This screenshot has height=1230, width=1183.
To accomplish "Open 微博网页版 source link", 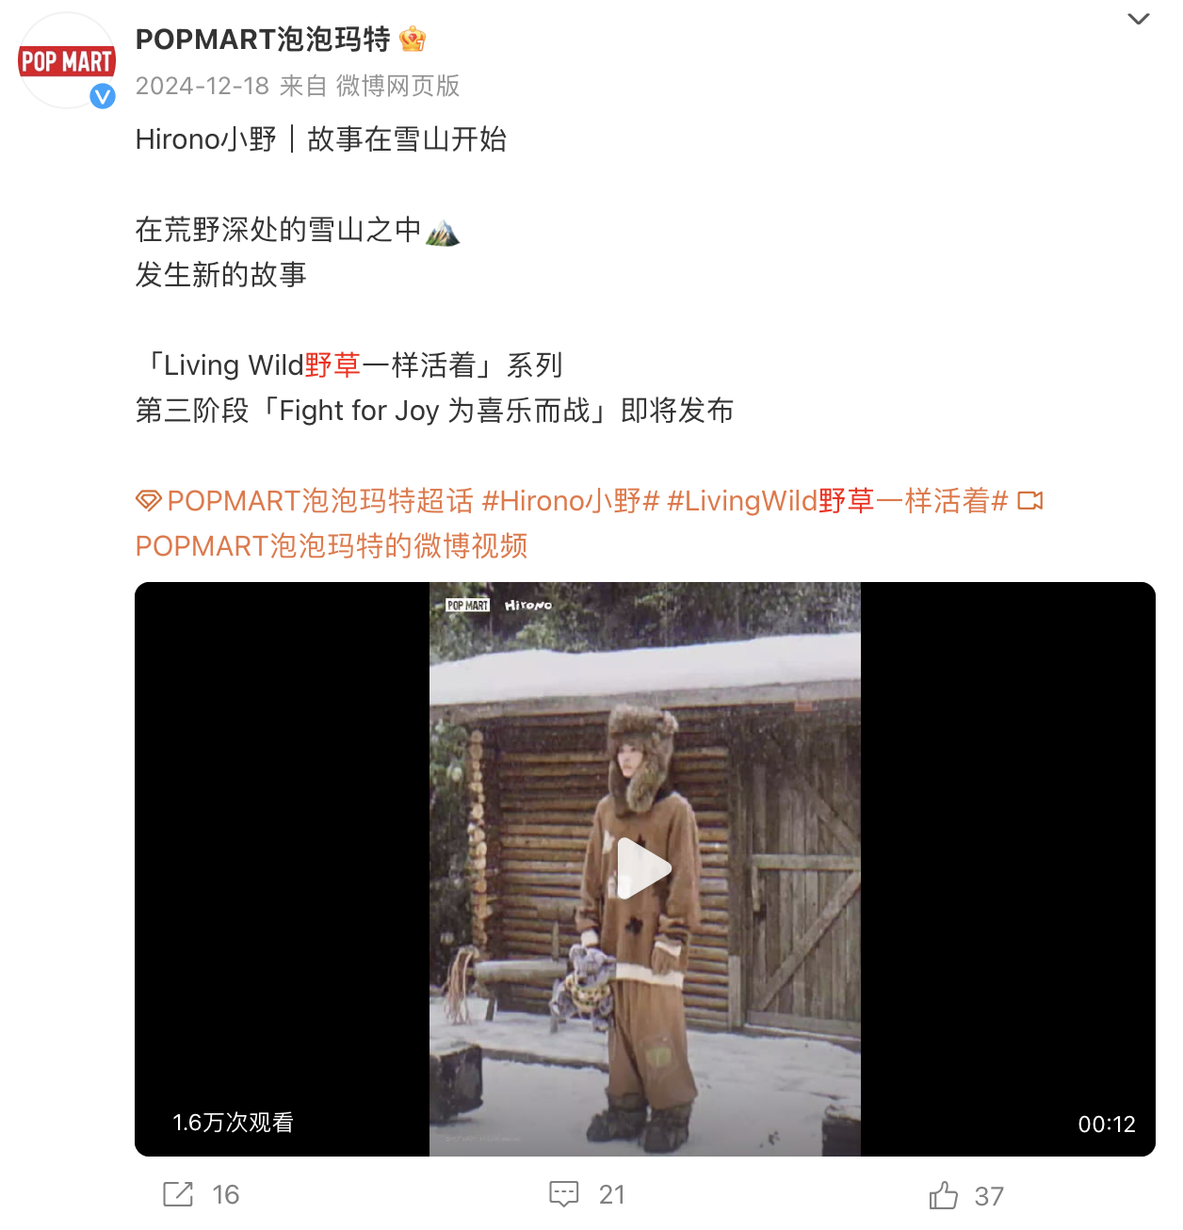I will pyautogui.click(x=398, y=86).
